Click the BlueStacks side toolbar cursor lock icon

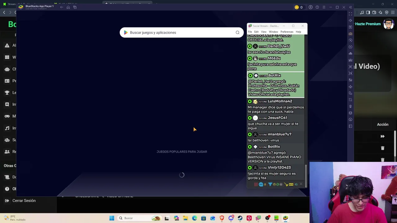[350, 27]
